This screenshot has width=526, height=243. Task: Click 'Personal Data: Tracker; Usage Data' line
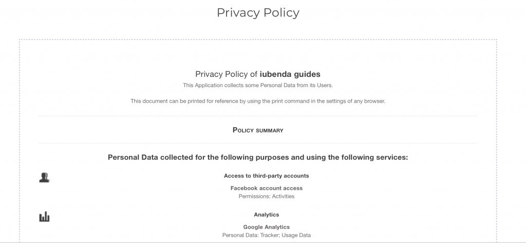coord(266,235)
